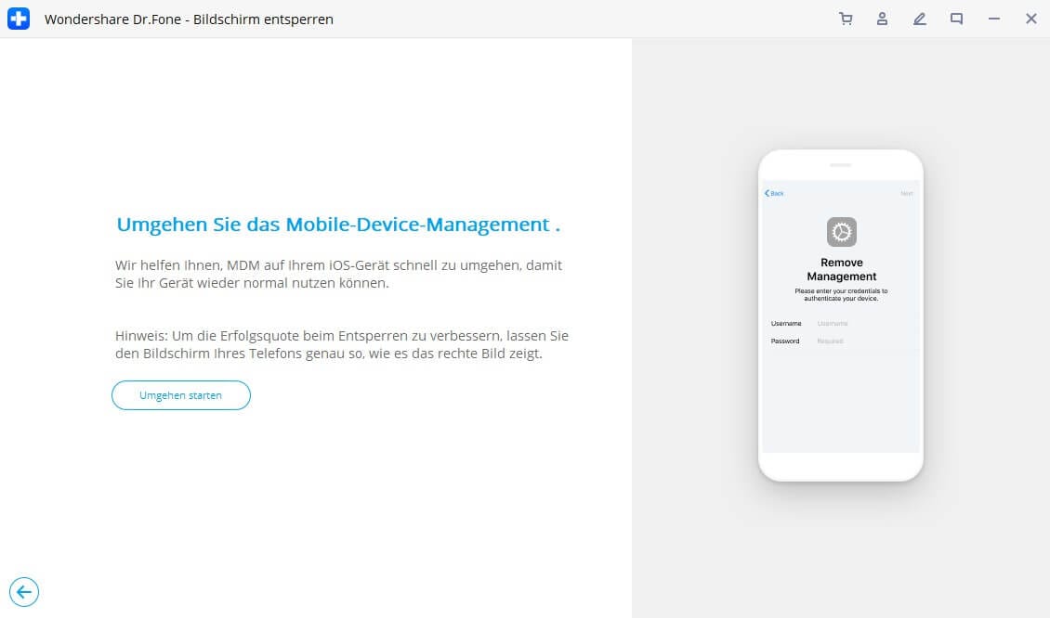Image resolution: width=1050 pixels, height=618 pixels.
Task: Open the user account icon
Action: pyautogui.click(x=882, y=19)
